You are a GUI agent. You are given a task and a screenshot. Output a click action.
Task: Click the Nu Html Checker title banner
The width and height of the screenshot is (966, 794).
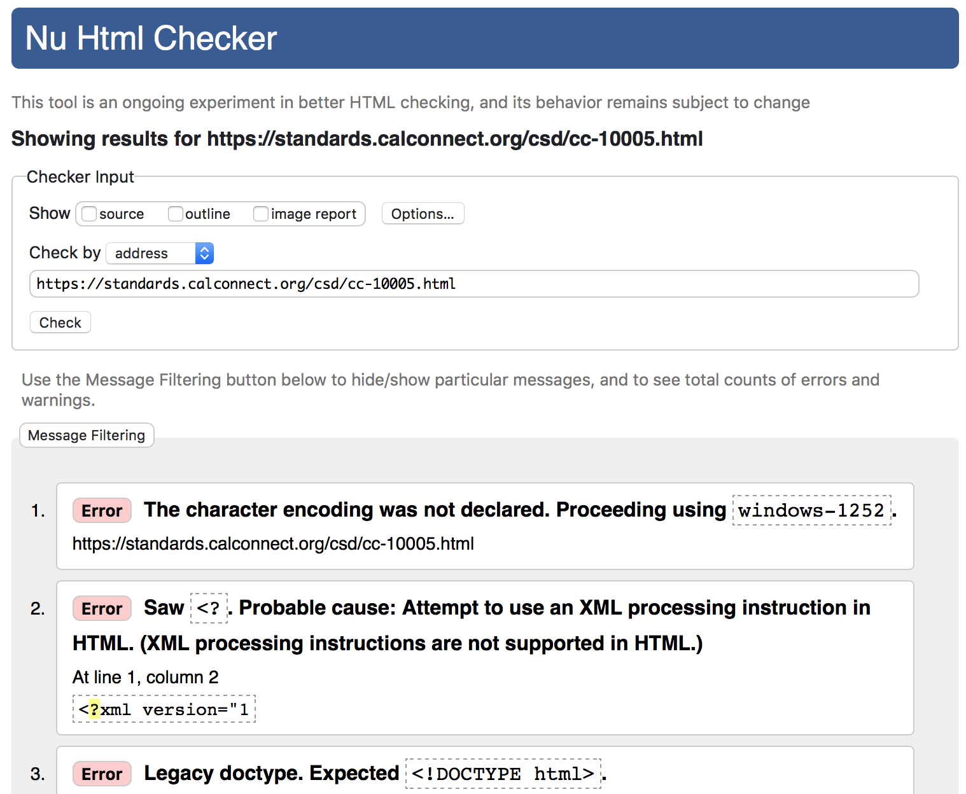150,38
